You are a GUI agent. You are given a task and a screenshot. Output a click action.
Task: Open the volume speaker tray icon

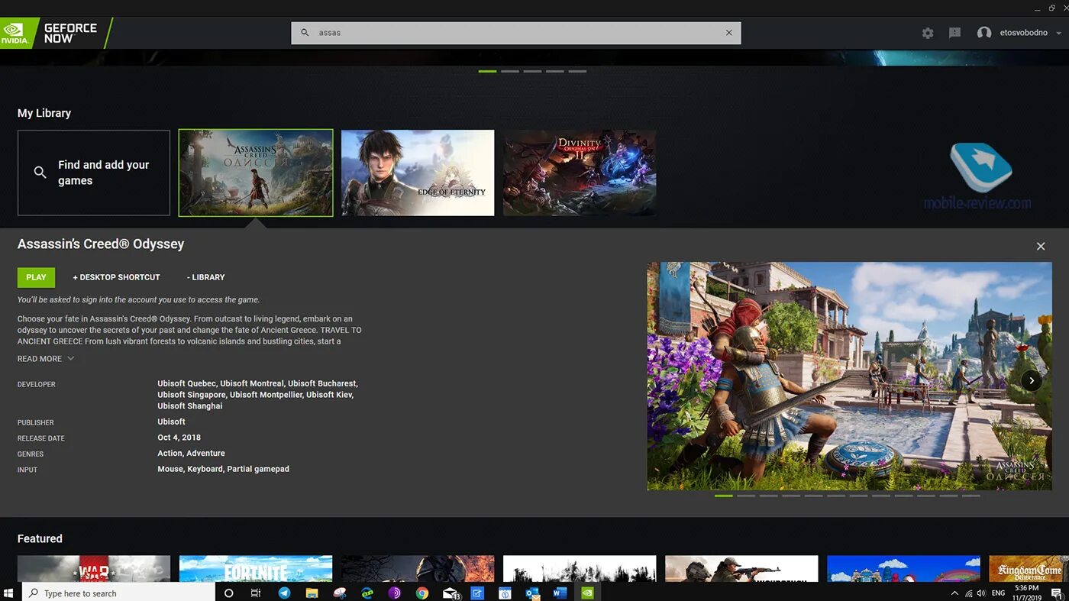981,593
